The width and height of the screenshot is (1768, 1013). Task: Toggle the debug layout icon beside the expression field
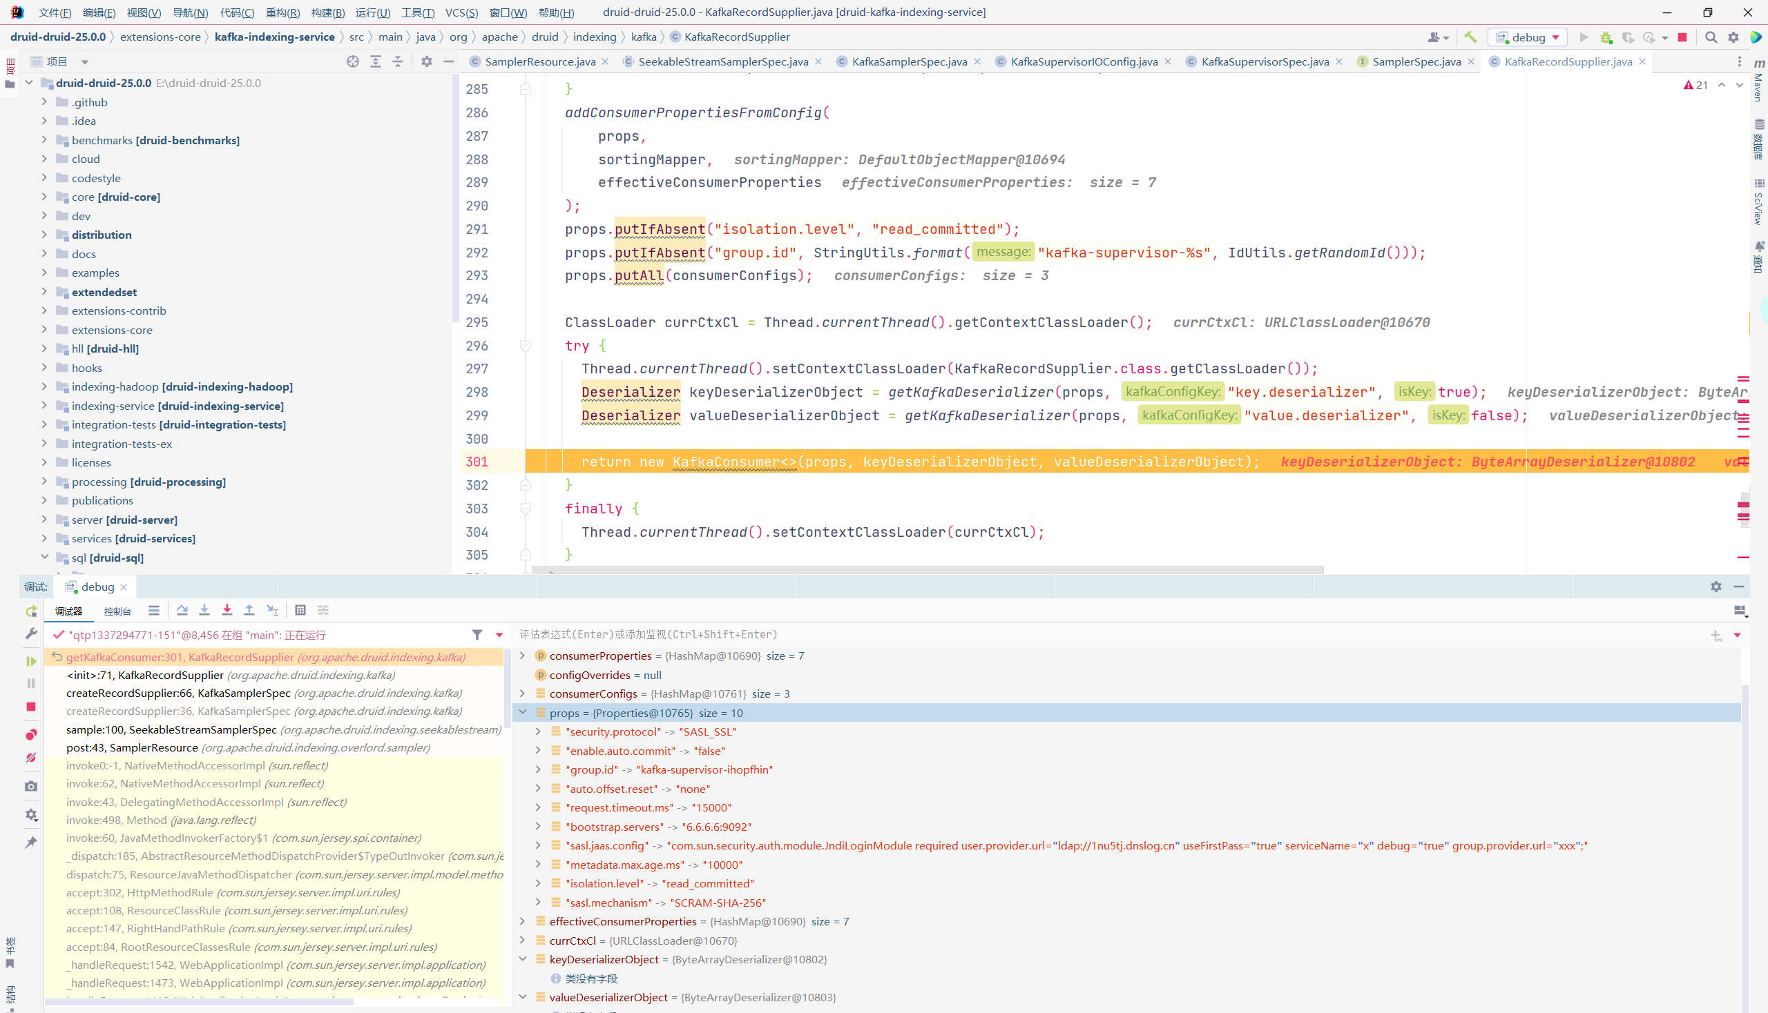1740,611
